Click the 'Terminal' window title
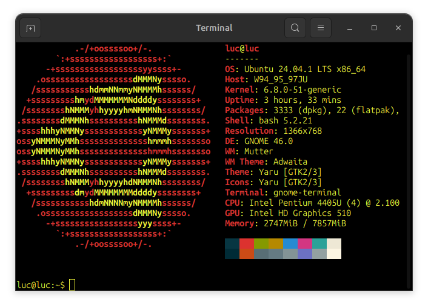The height and width of the screenshot is (308, 428). pyautogui.click(x=214, y=28)
